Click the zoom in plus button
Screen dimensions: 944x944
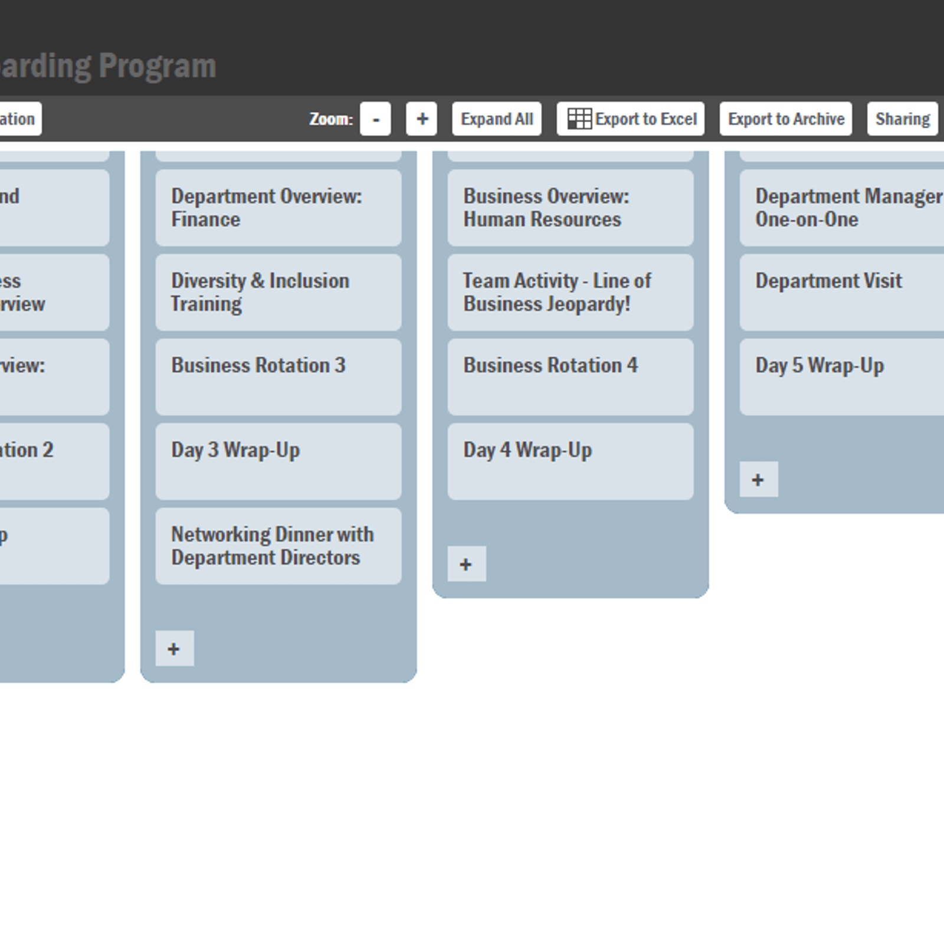(421, 119)
